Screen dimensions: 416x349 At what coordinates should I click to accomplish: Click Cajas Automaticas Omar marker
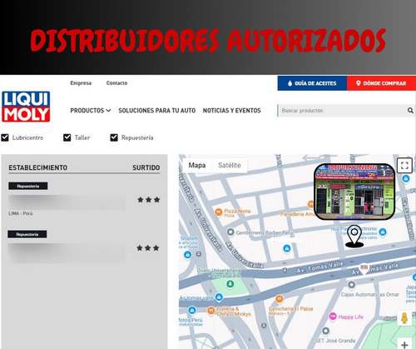click(x=351, y=285)
